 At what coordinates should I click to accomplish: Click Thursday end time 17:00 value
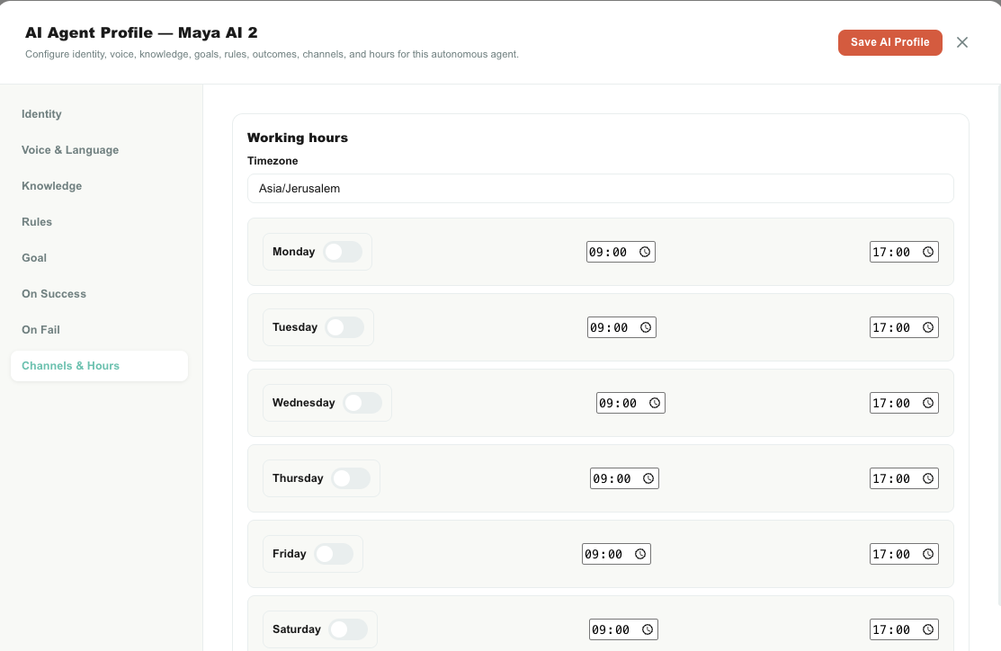[x=891, y=478]
